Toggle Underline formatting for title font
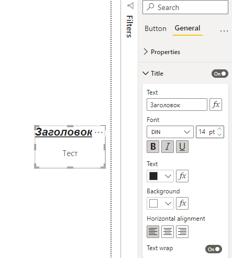 click(x=182, y=147)
